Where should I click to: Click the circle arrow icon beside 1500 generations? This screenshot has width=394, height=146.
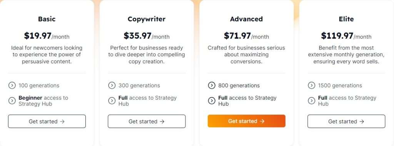(x=311, y=85)
